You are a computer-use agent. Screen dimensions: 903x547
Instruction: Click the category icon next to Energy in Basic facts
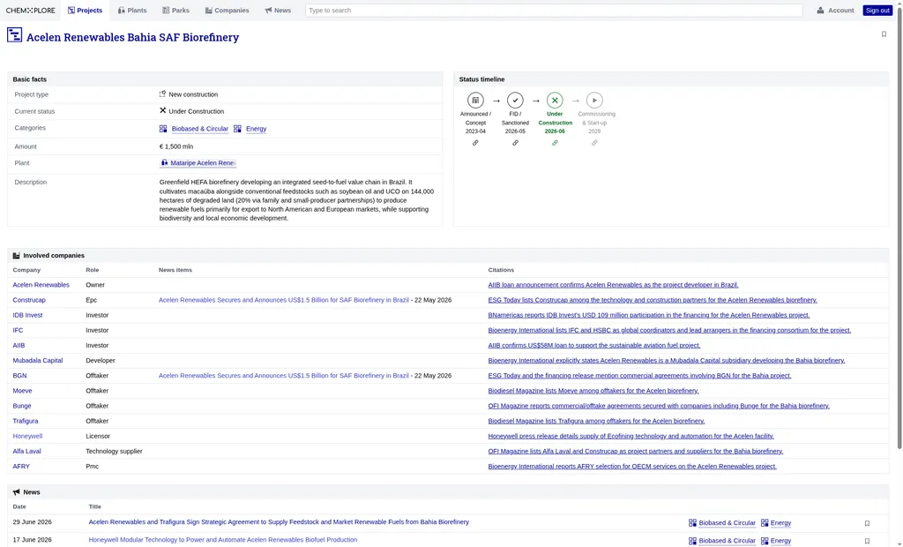pos(237,129)
